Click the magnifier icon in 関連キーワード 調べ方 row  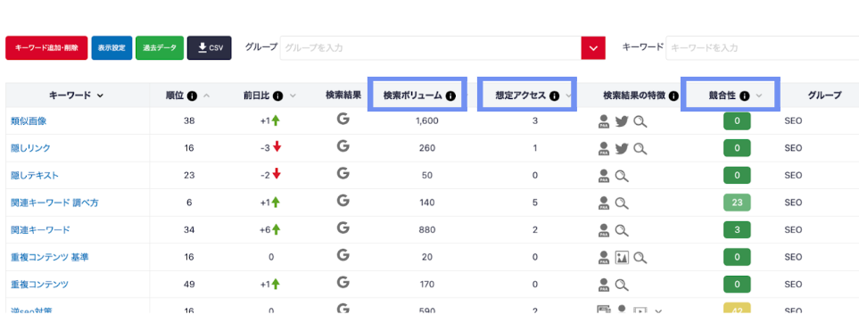click(622, 203)
